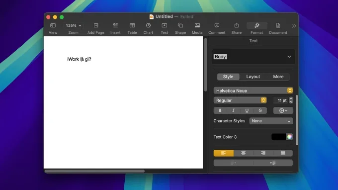Switch to the Layout tab

pyautogui.click(x=253, y=77)
